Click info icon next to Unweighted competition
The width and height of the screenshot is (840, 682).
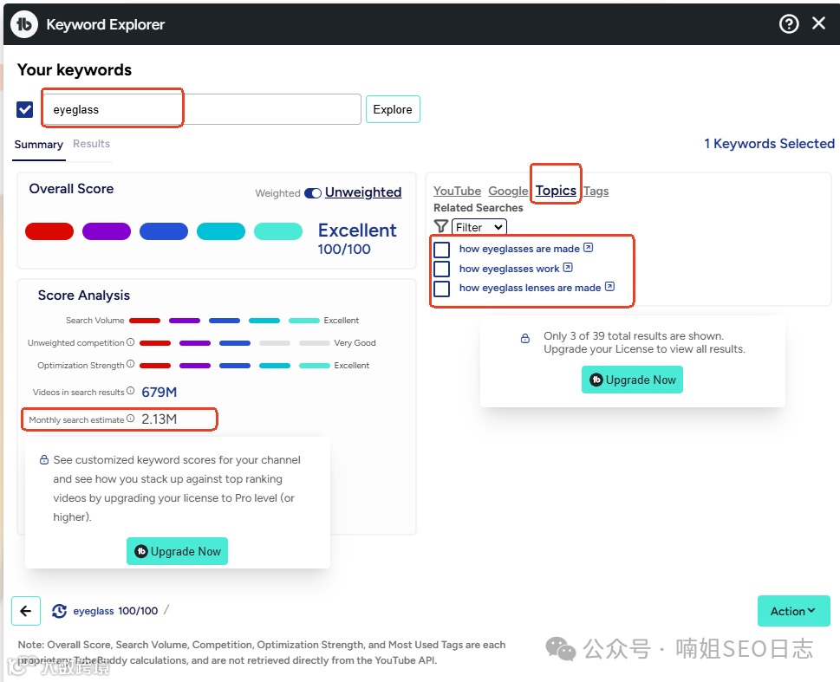130,341
